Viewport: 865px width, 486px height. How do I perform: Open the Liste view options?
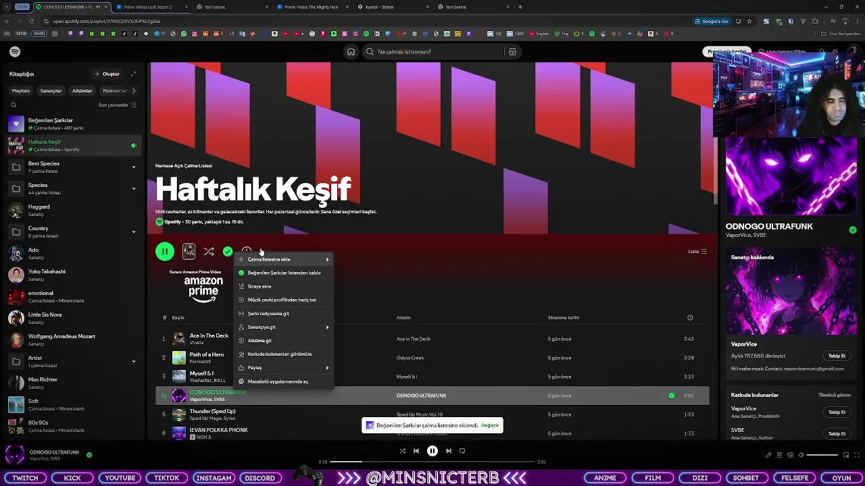click(697, 252)
